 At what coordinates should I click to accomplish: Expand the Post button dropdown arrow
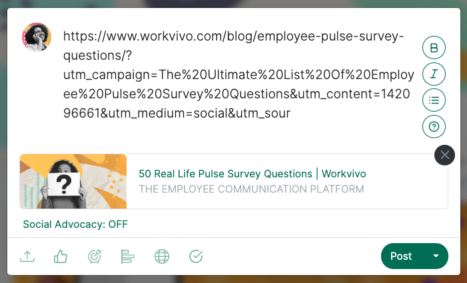[436, 256]
